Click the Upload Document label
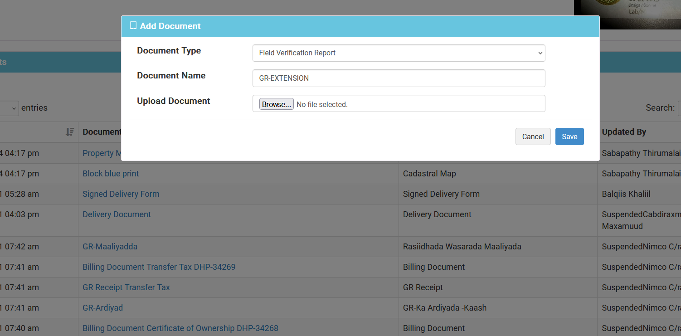This screenshot has height=336, width=681. [x=174, y=101]
